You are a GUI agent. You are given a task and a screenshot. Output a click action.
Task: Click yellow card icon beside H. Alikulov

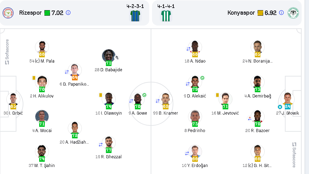[34, 78]
